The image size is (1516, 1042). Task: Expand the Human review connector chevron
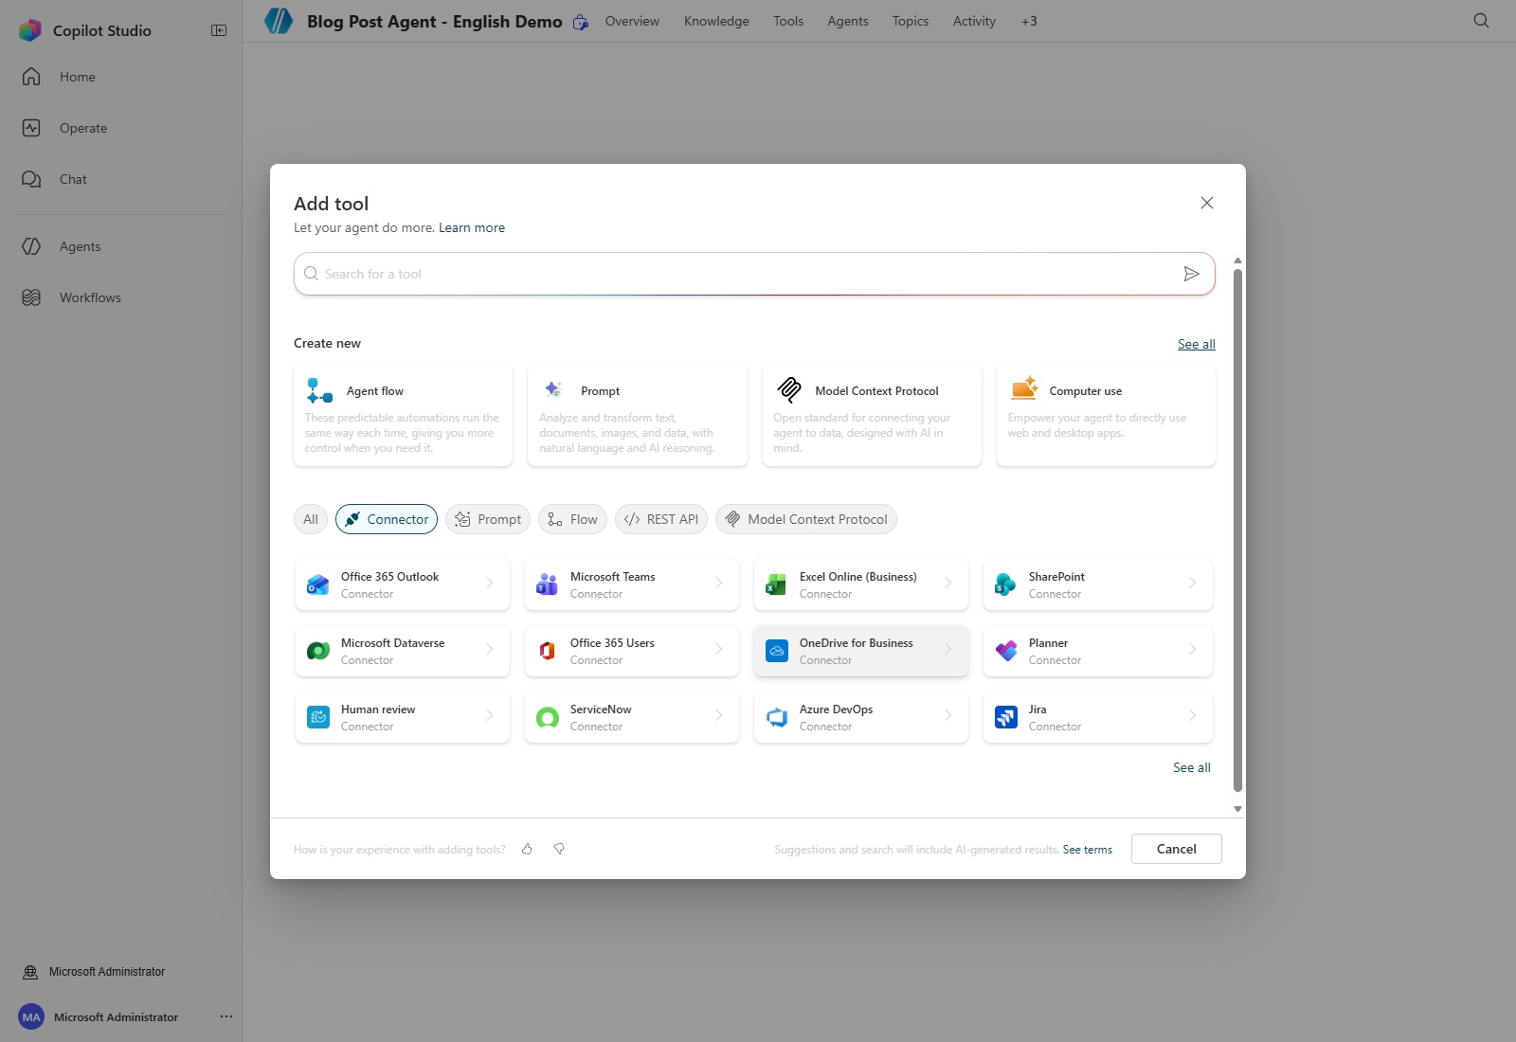click(490, 715)
